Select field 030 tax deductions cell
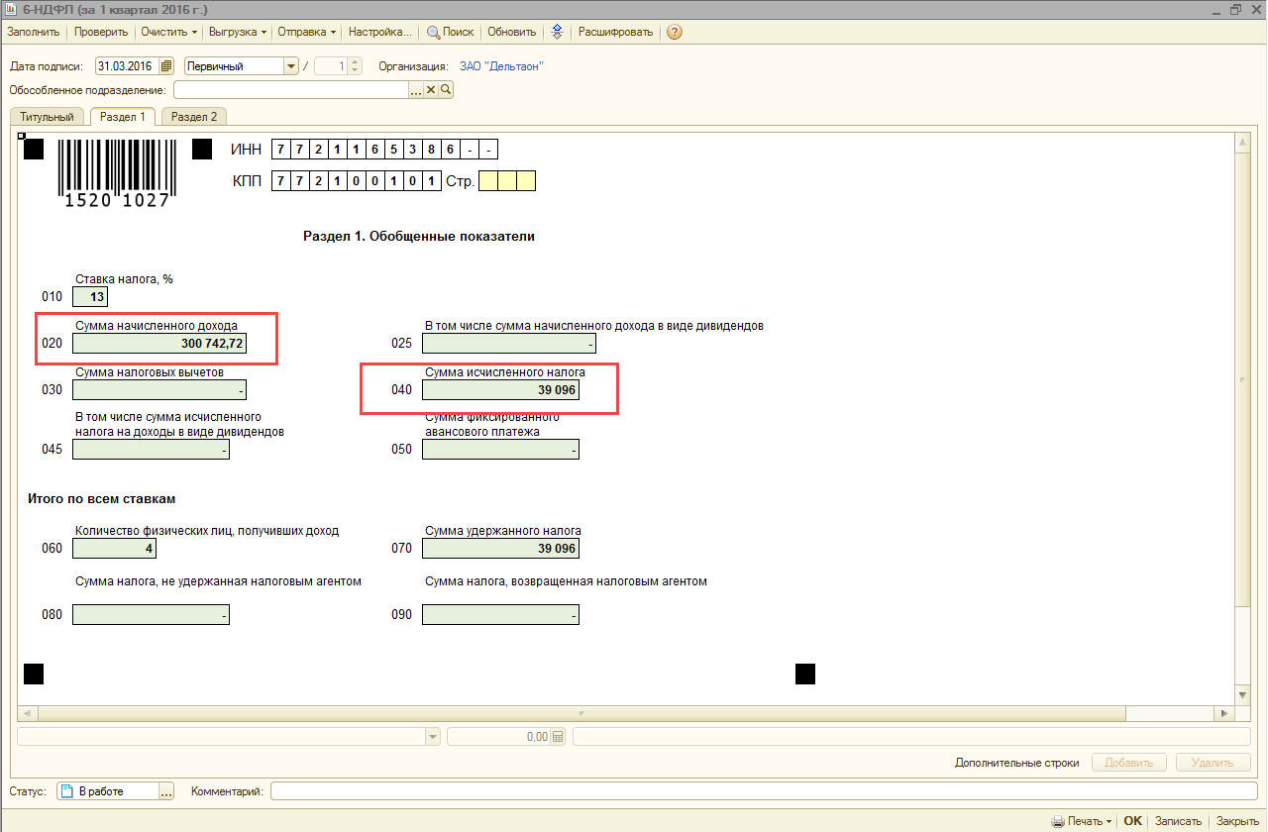The width and height of the screenshot is (1268, 832). 159,390
